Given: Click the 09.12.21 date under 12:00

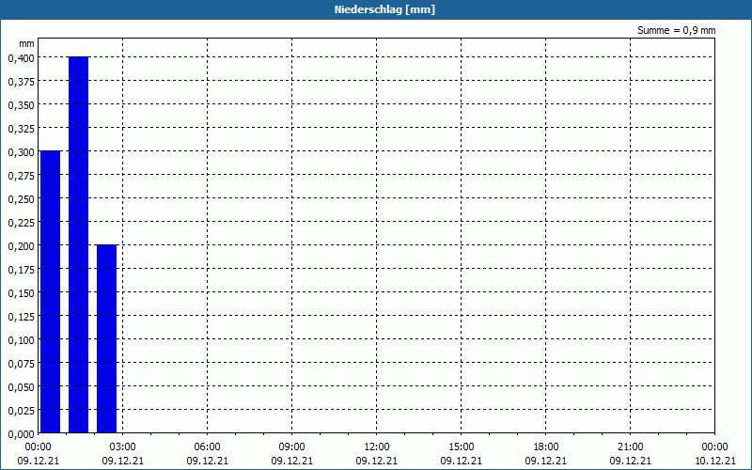Looking at the screenshot, I should [377, 461].
